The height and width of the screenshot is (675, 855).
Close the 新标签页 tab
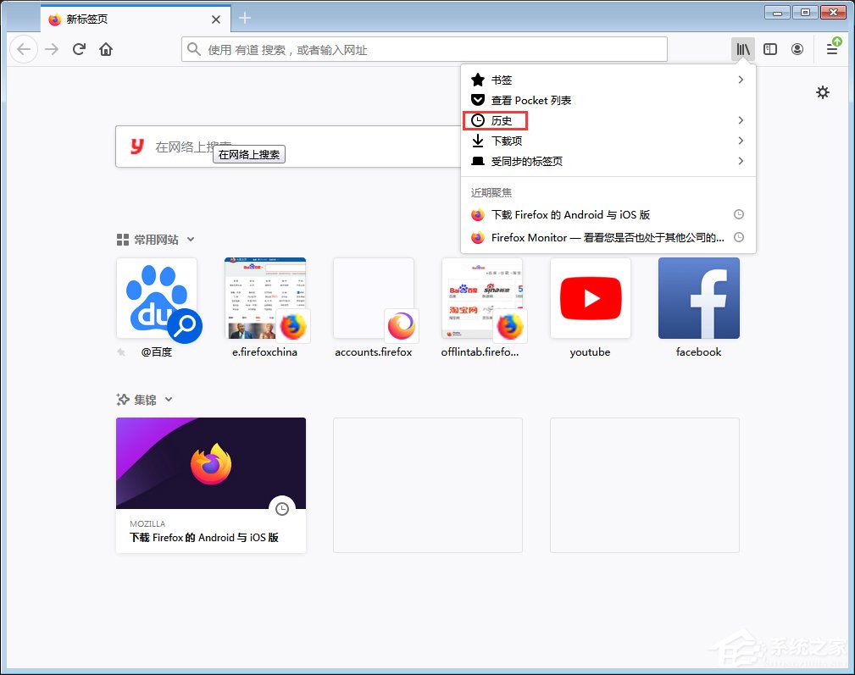(x=216, y=19)
